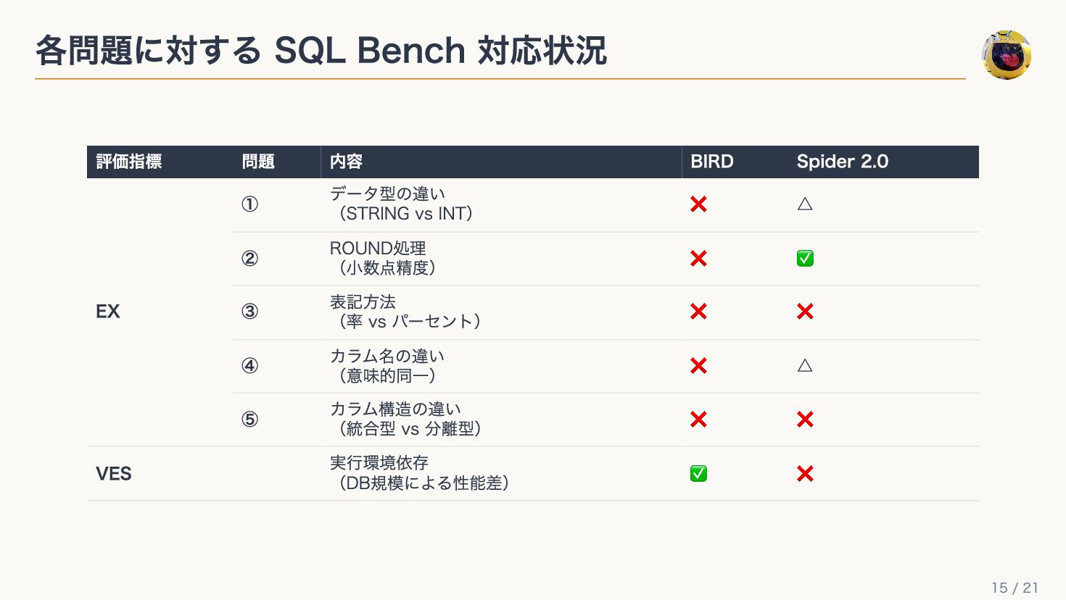Click the slide title 各問題に対する SQL Bench 対応状況

click(x=321, y=51)
